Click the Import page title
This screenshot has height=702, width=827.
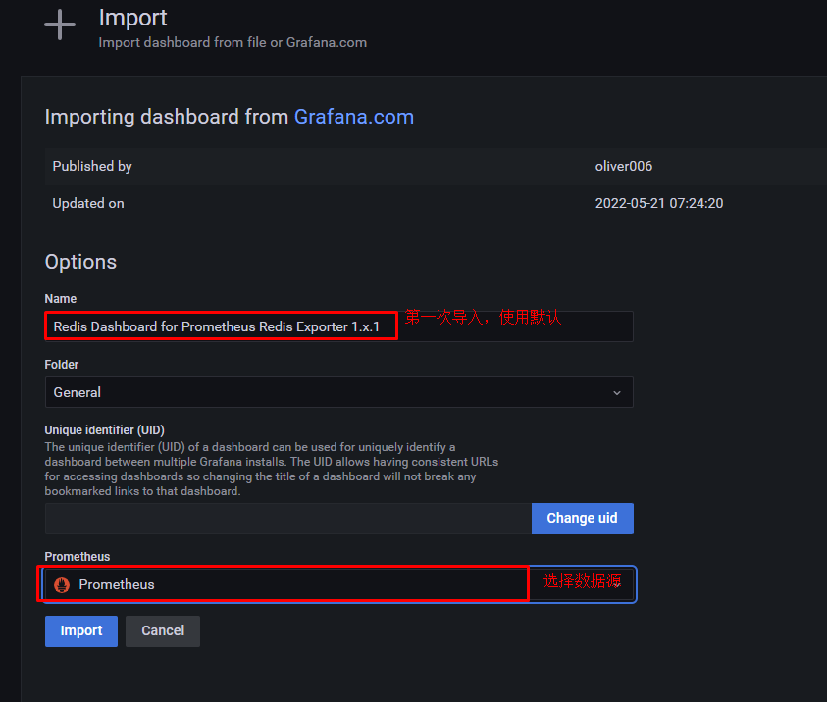point(132,18)
